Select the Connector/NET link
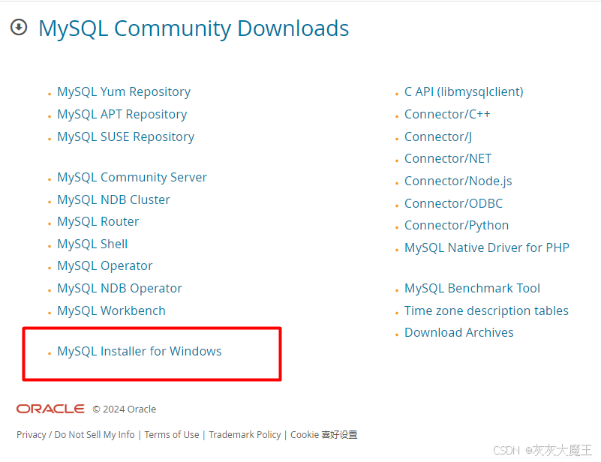Viewport: 601px width, 462px height. [448, 158]
